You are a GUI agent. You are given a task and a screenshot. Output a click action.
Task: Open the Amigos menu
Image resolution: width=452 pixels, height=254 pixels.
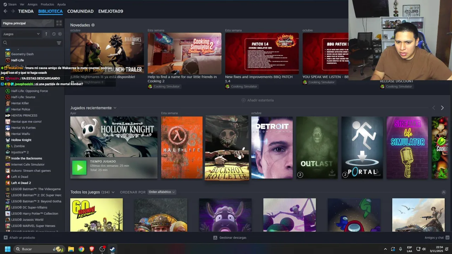32,4
